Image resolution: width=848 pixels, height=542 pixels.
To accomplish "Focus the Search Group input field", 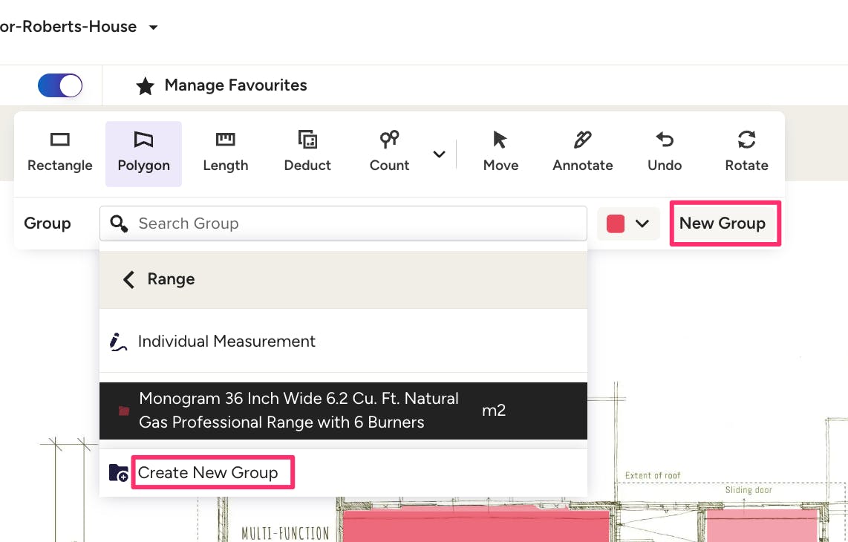I will [x=343, y=223].
